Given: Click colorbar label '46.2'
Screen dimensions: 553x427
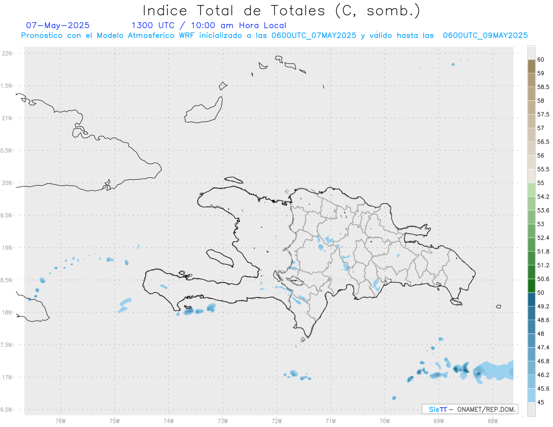Looking at the screenshot, I should tap(543, 375).
